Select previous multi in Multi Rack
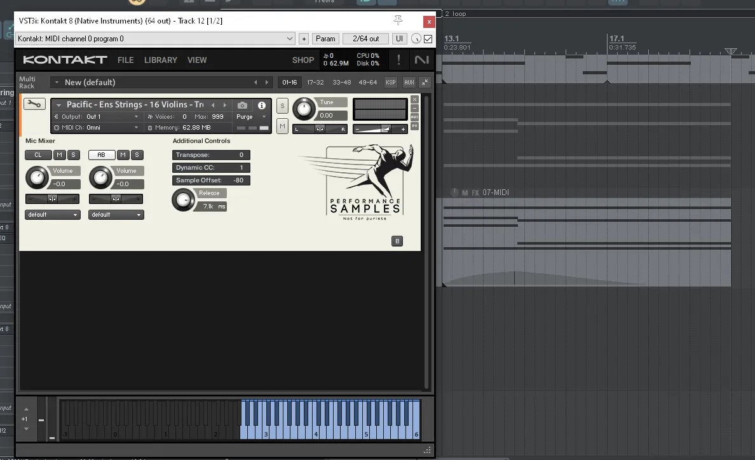 pyautogui.click(x=255, y=83)
